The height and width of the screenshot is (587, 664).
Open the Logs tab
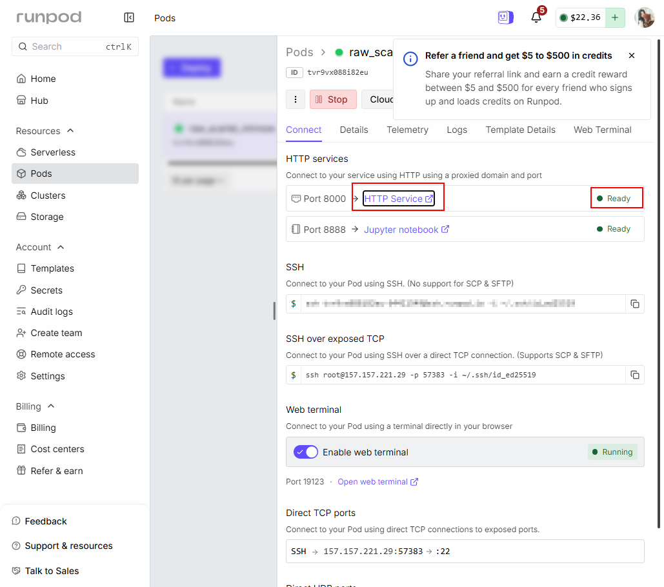(x=457, y=130)
